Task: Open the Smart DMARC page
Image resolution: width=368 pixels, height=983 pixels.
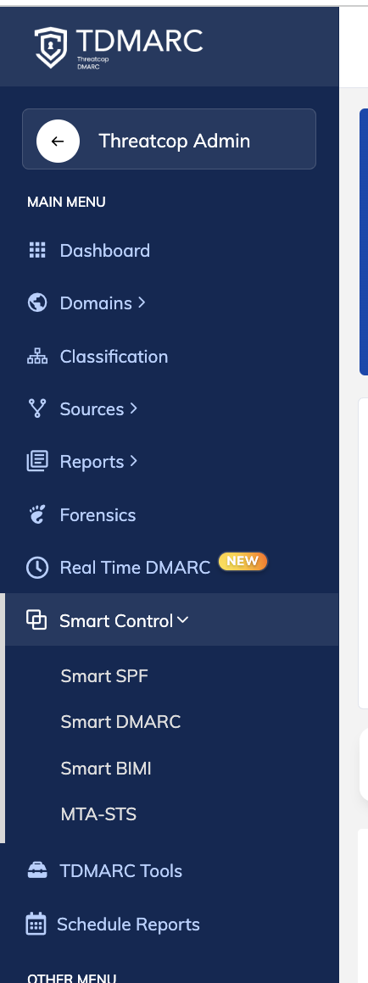Action: point(120,722)
